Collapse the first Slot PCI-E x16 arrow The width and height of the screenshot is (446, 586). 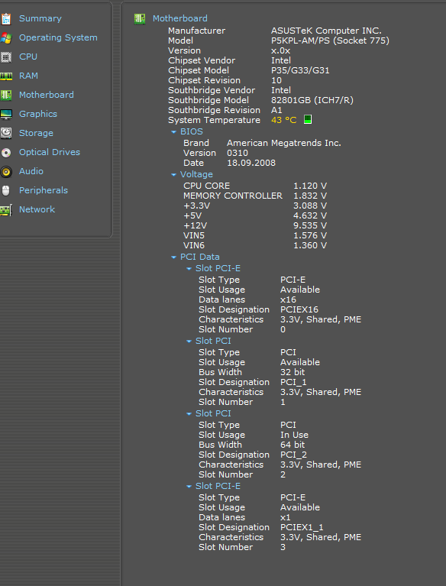coord(189,269)
